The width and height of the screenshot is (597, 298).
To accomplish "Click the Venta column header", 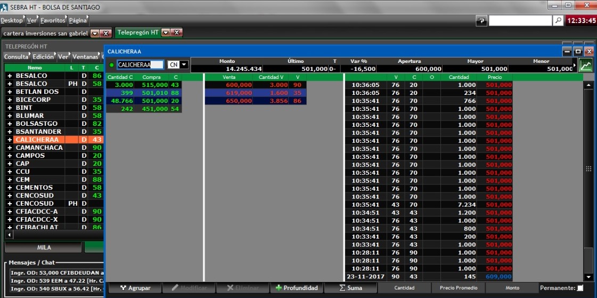I will coord(229,77).
